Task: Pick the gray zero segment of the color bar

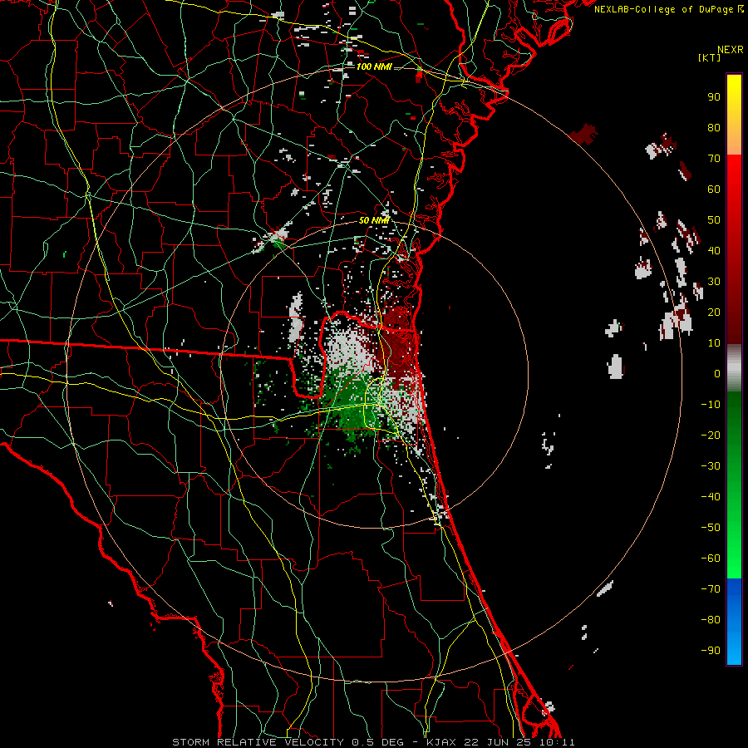Action: click(x=734, y=368)
